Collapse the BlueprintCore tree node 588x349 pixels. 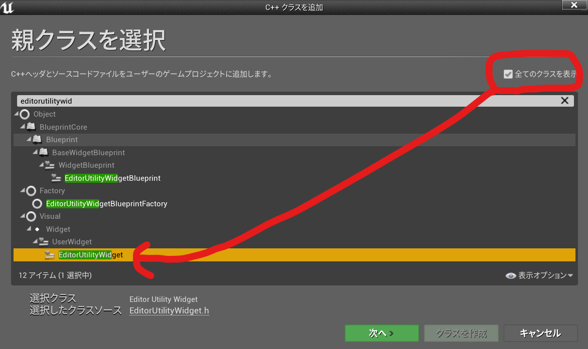click(x=23, y=127)
